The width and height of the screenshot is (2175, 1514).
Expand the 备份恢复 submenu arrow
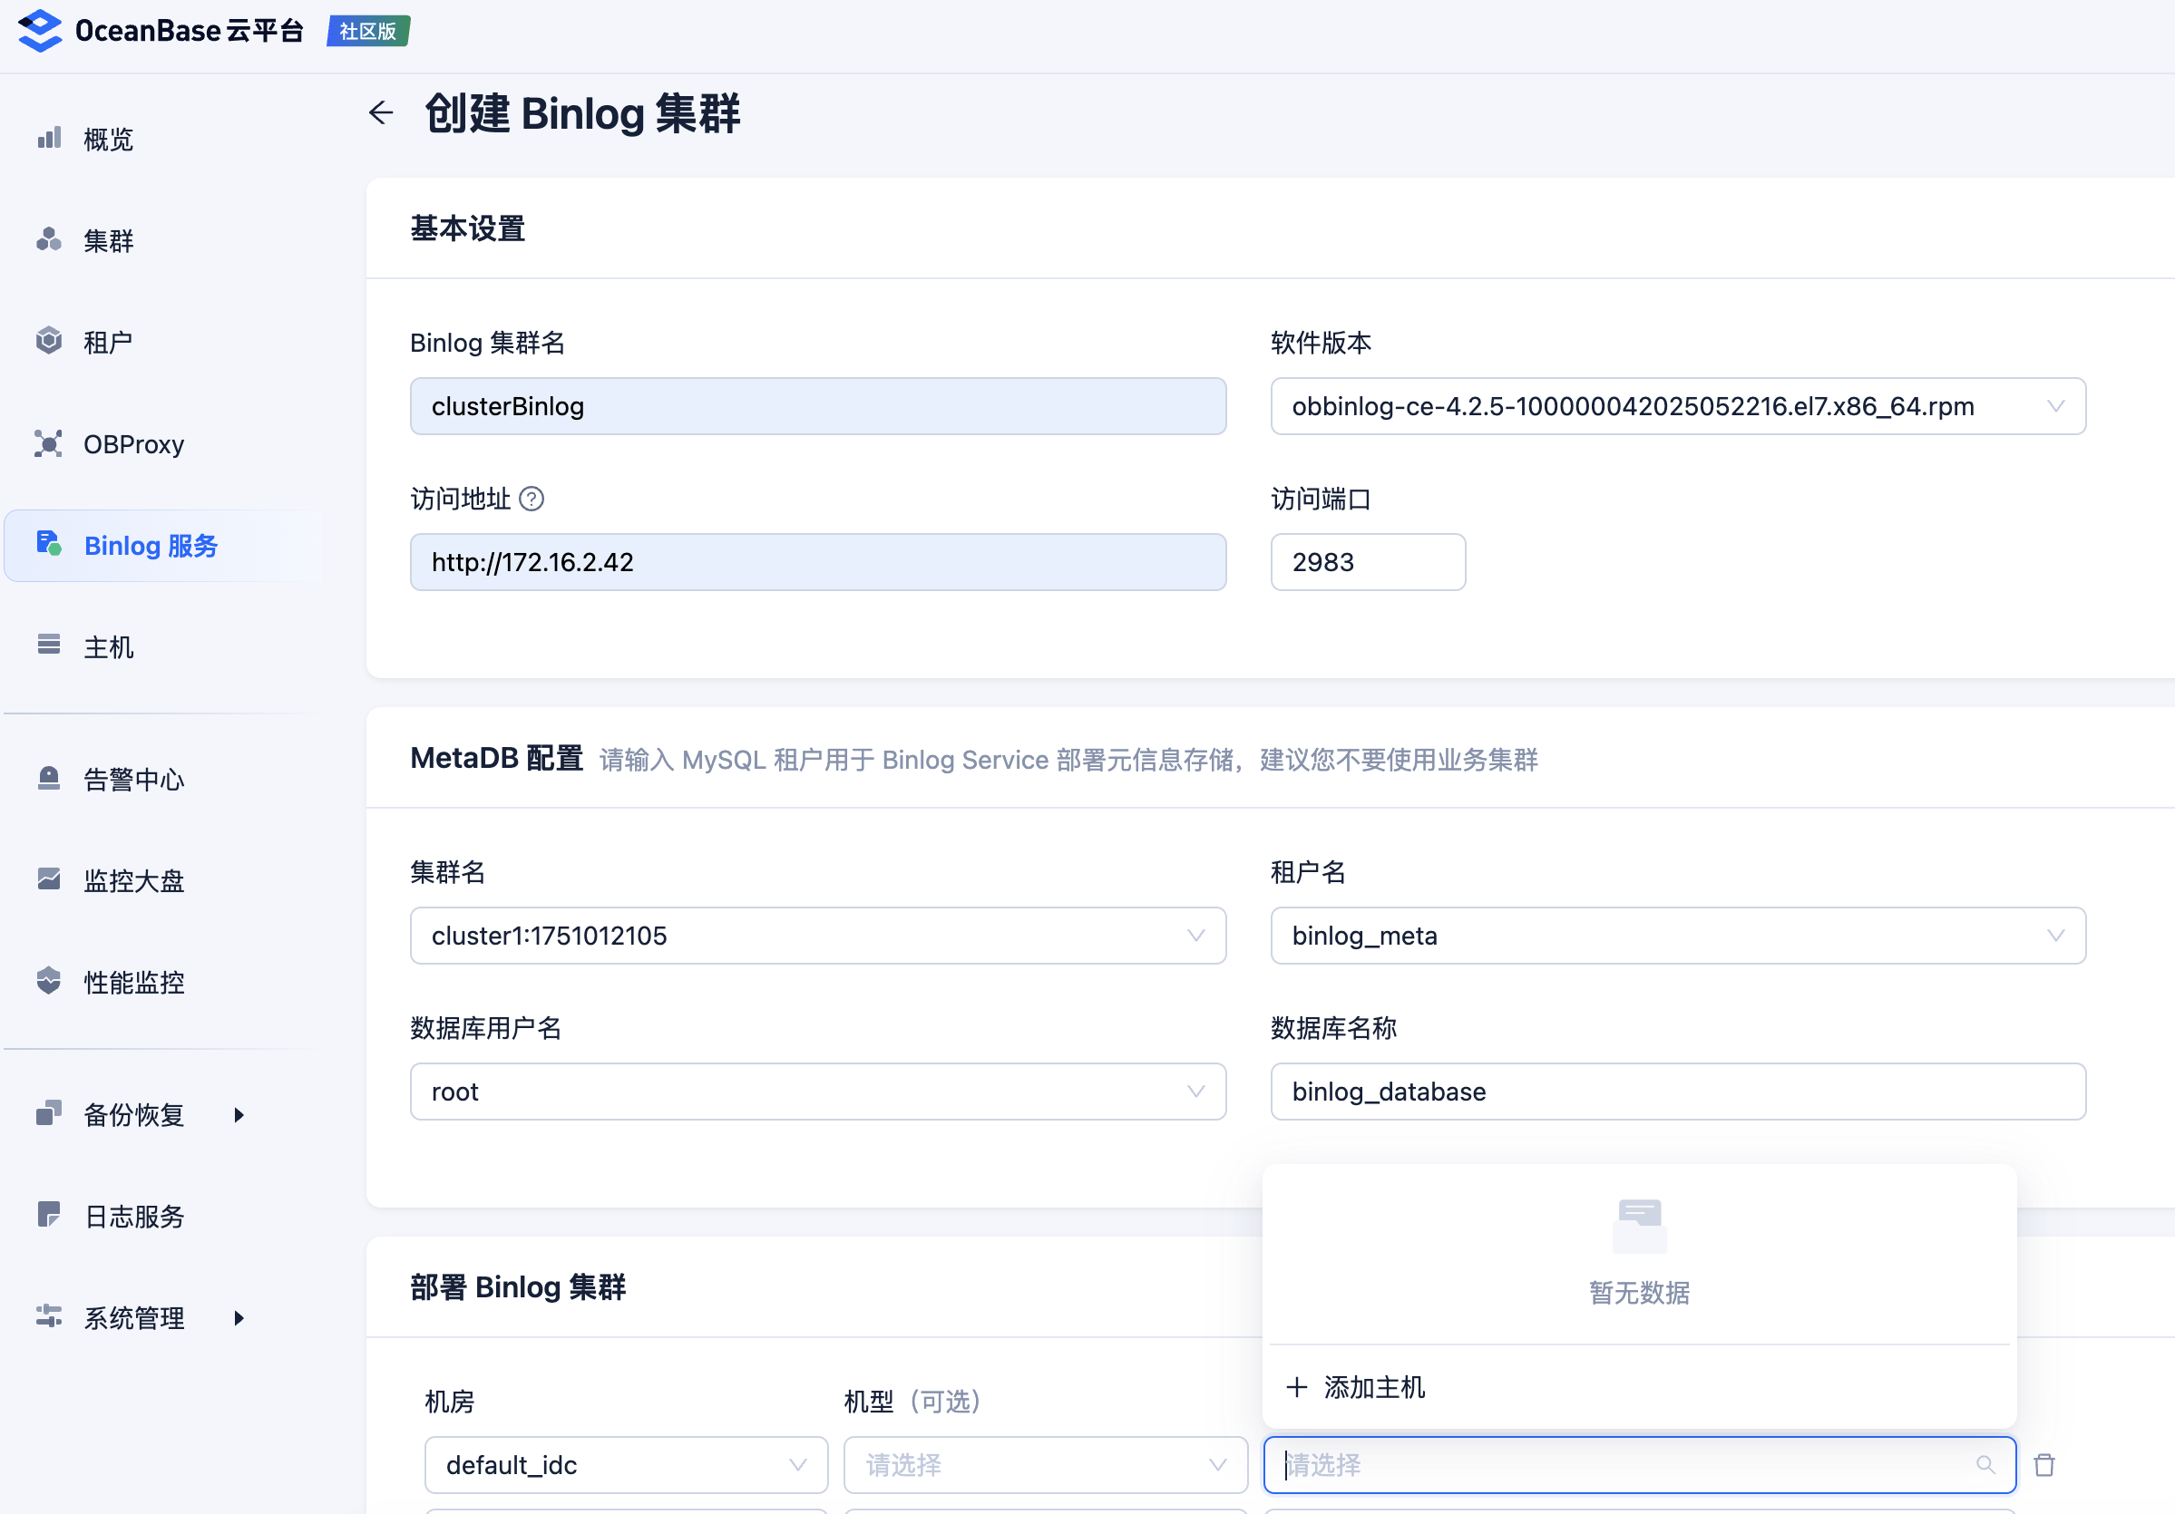coord(239,1114)
